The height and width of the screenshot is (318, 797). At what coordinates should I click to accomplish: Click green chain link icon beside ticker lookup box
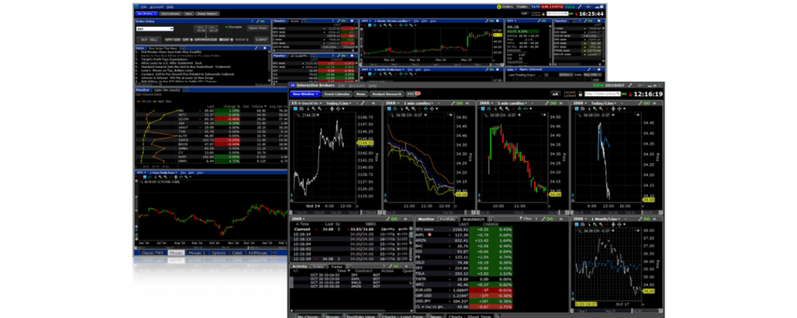pos(624,94)
